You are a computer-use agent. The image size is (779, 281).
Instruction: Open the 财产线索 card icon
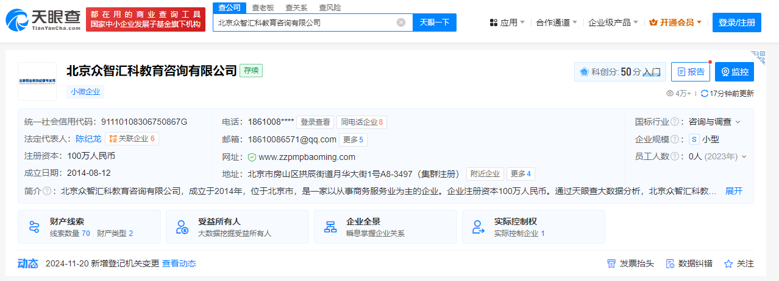pos(34,227)
